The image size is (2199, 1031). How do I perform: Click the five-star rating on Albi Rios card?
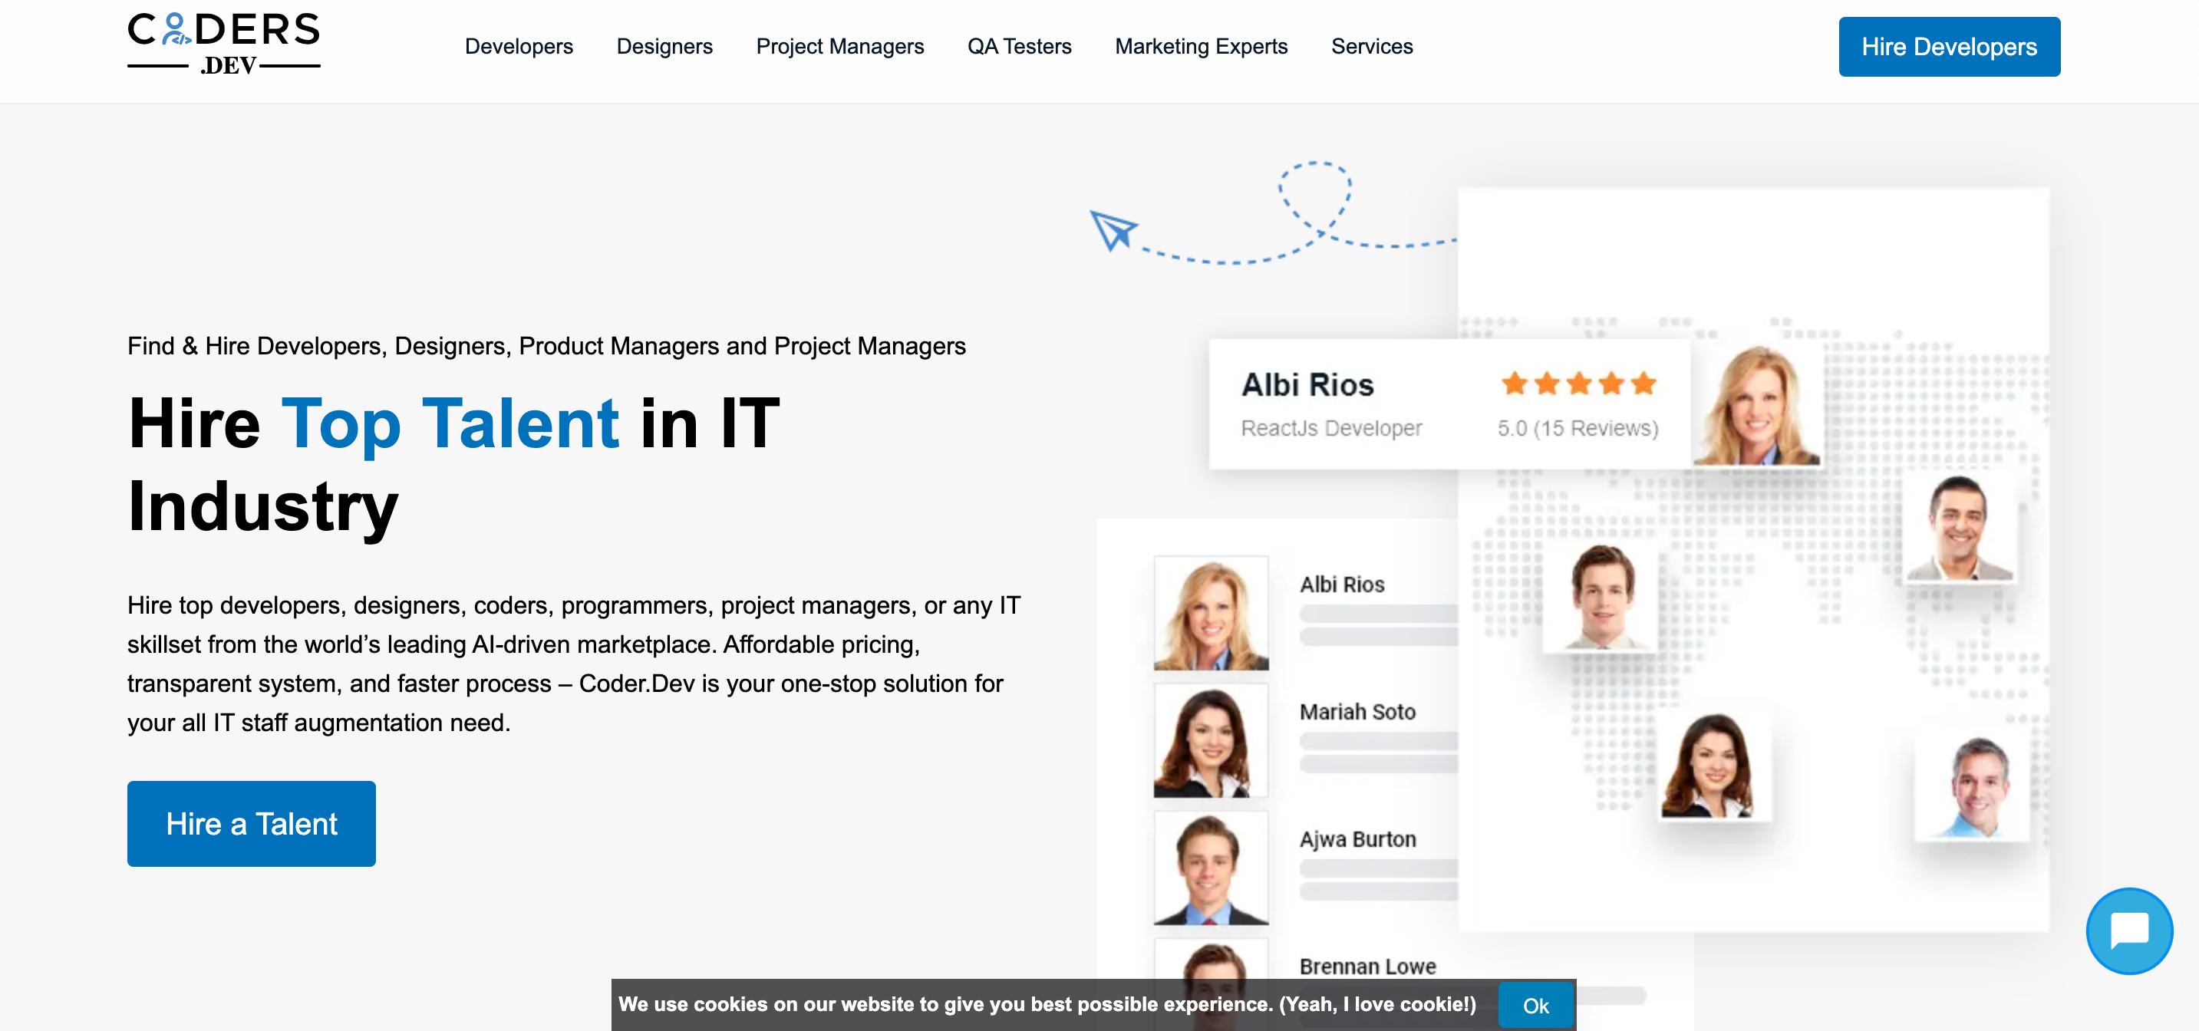1578,384
